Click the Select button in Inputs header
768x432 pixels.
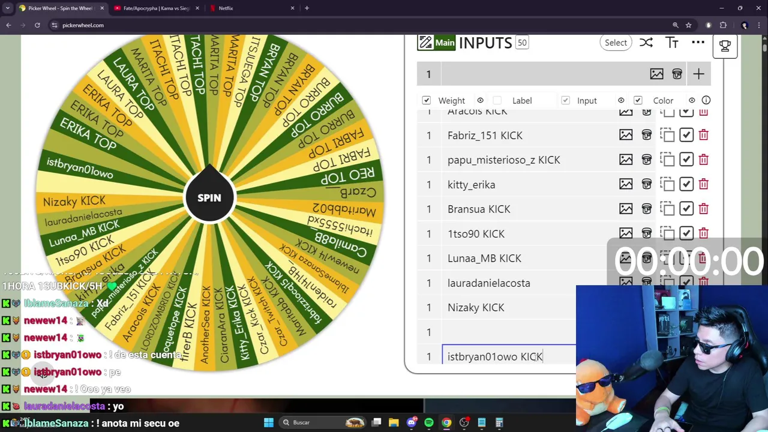coord(616,43)
